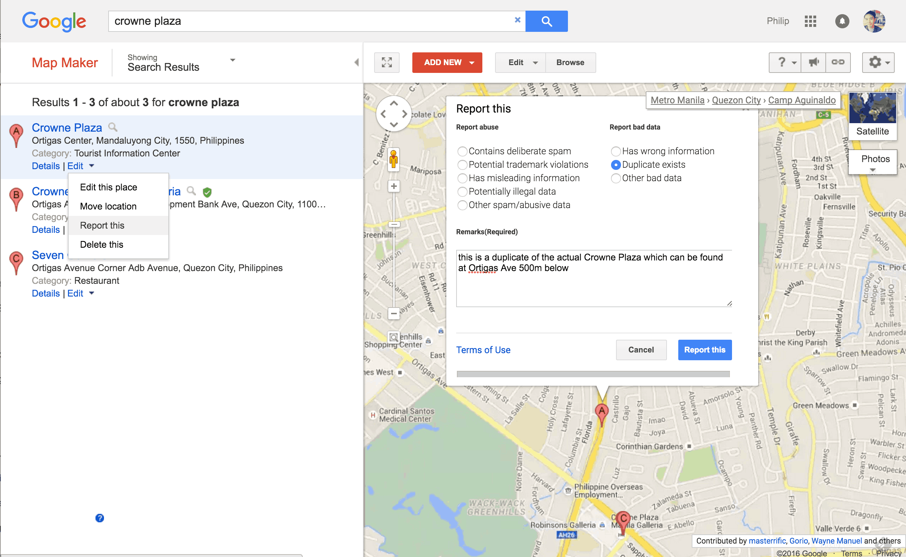Zoom out with the minus button
The width and height of the screenshot is (906, 557).
(x=394, y=314)
